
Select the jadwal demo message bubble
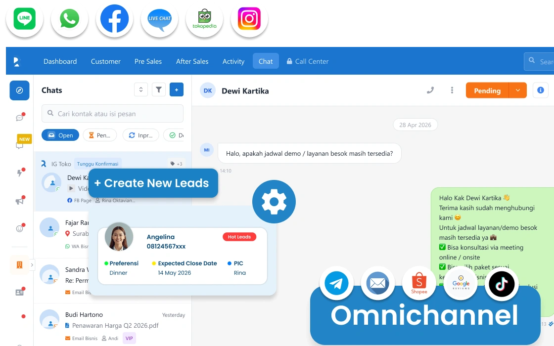(310, 153)
